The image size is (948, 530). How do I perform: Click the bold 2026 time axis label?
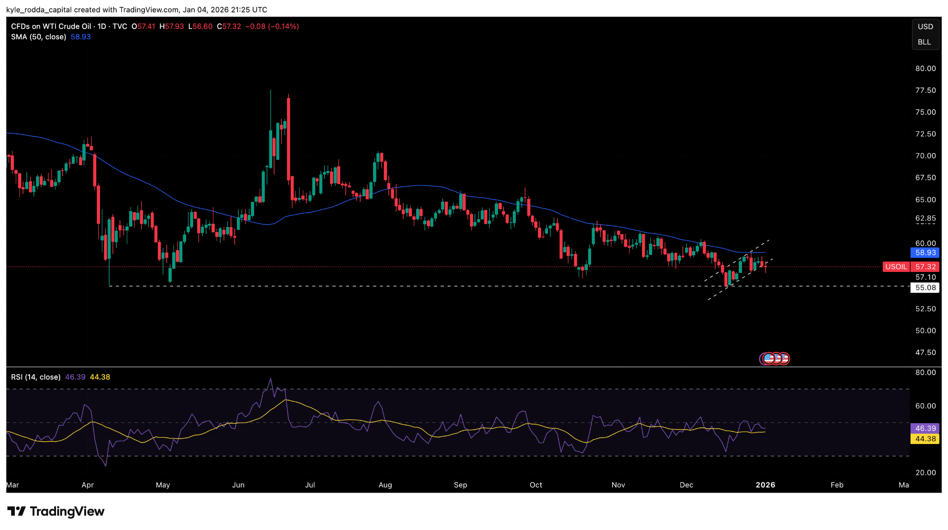[765, 485]
